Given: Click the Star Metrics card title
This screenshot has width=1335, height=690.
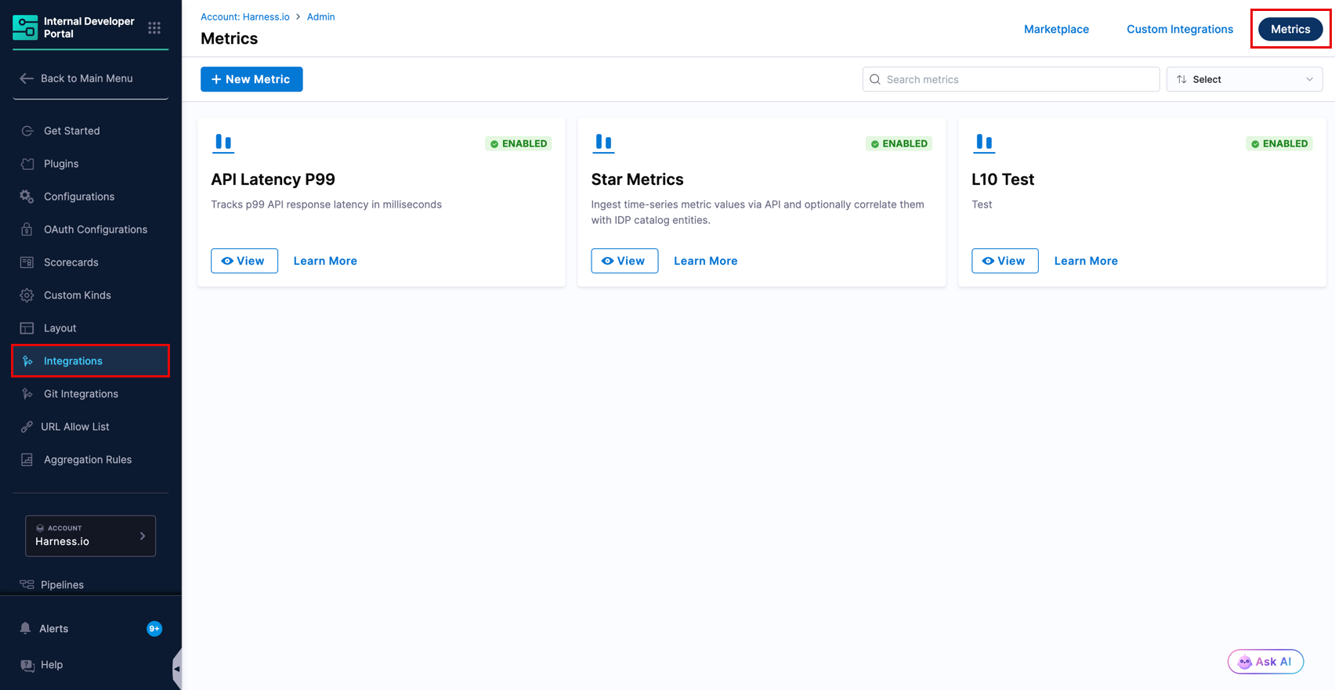Looking at the screenshot, I should pyautogui.click(x=637, y=179).
